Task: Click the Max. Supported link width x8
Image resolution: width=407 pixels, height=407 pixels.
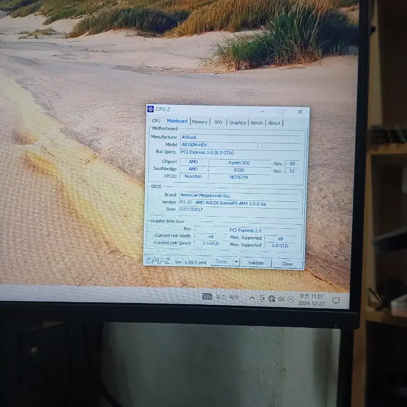Action: click(280, 238)
